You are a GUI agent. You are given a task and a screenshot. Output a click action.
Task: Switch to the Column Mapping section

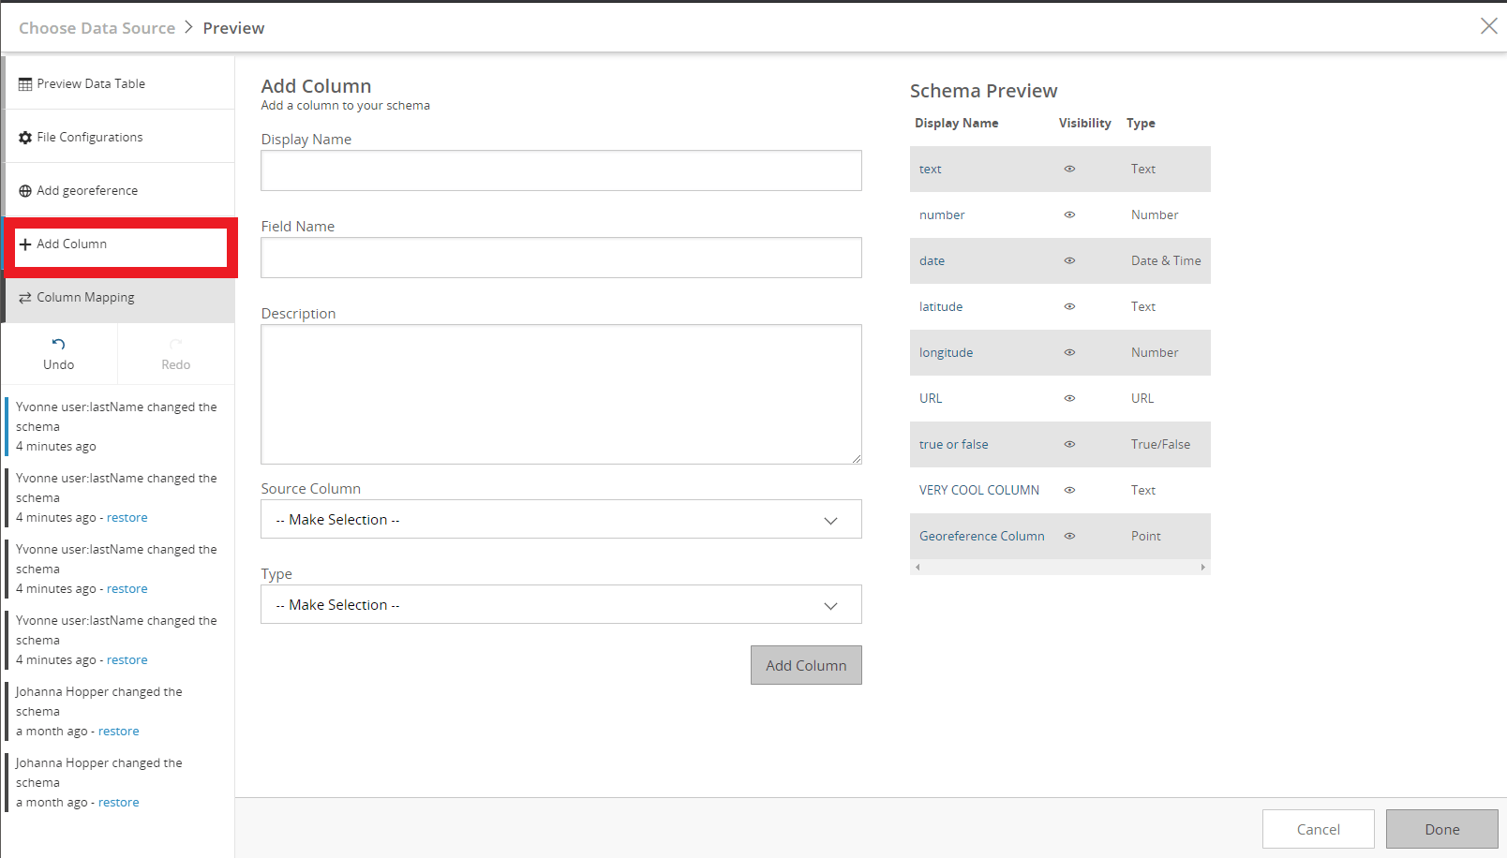coord(85,298)
